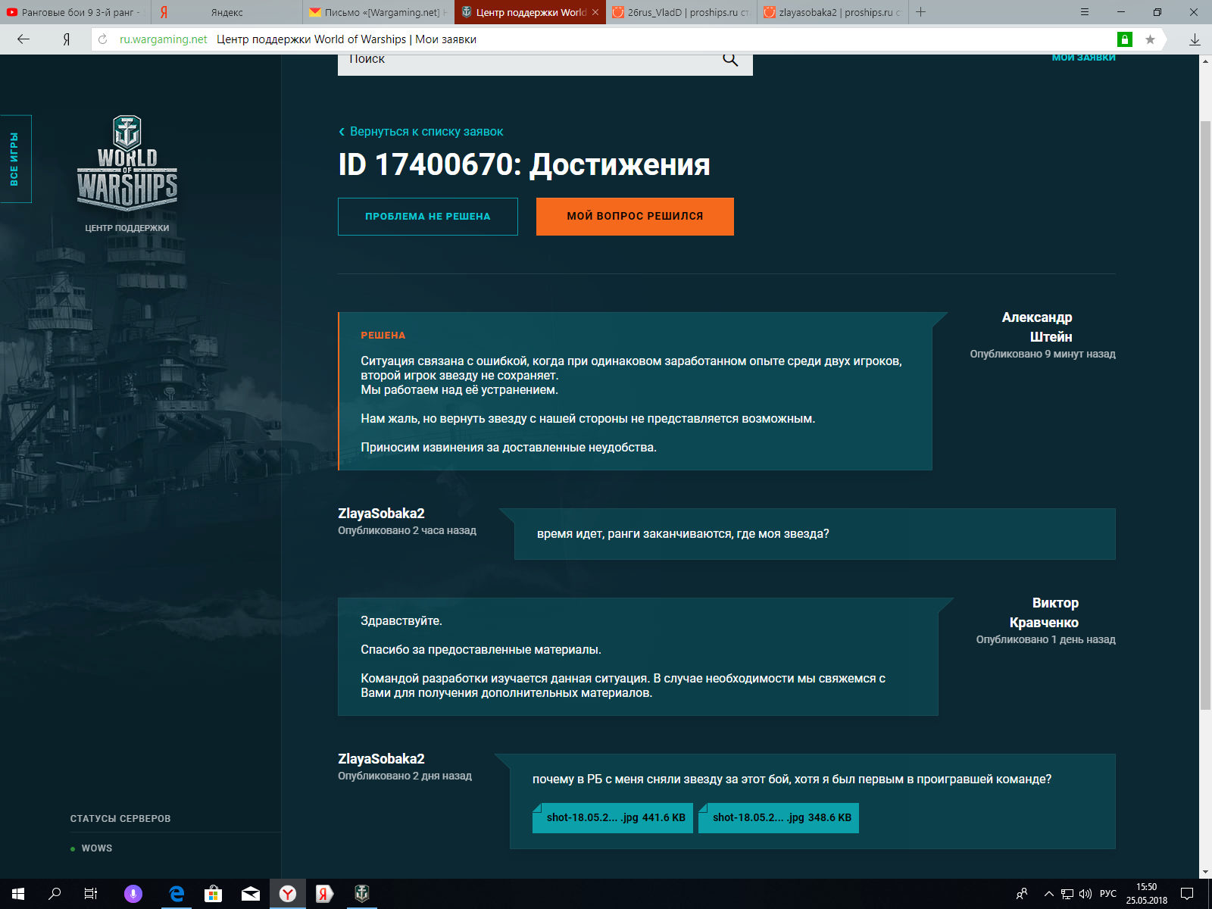The width and height of the screenshot is (1212, 909).
Task: Open Microsoft Store taskbar icon
Action: click(214, 894)
